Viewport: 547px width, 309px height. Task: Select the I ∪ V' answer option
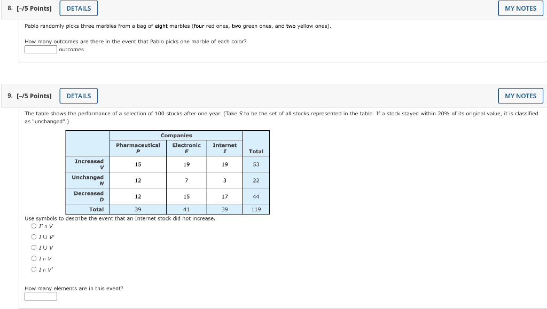33,236
